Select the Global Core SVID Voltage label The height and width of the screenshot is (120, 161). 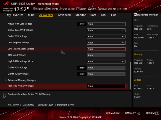[x=20, y=30]
